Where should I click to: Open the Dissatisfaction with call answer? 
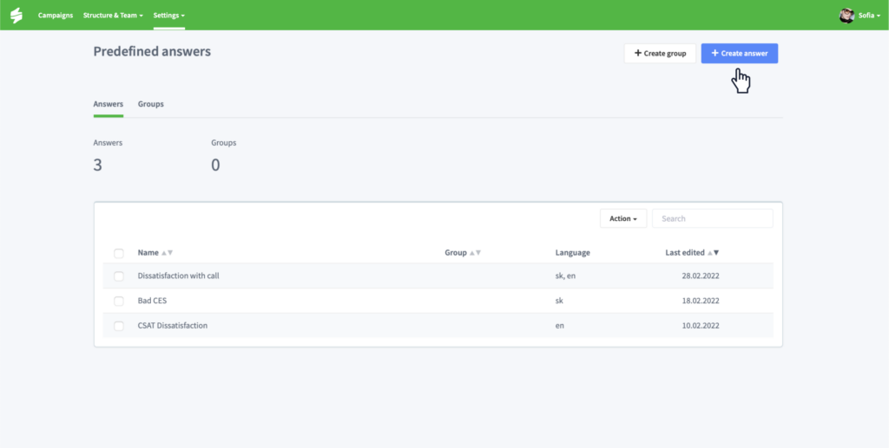pyautogui.click(x=179, y=276)
